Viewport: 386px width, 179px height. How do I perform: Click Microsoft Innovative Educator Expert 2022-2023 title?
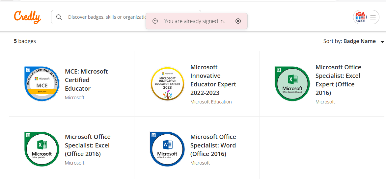click(213, 80)
